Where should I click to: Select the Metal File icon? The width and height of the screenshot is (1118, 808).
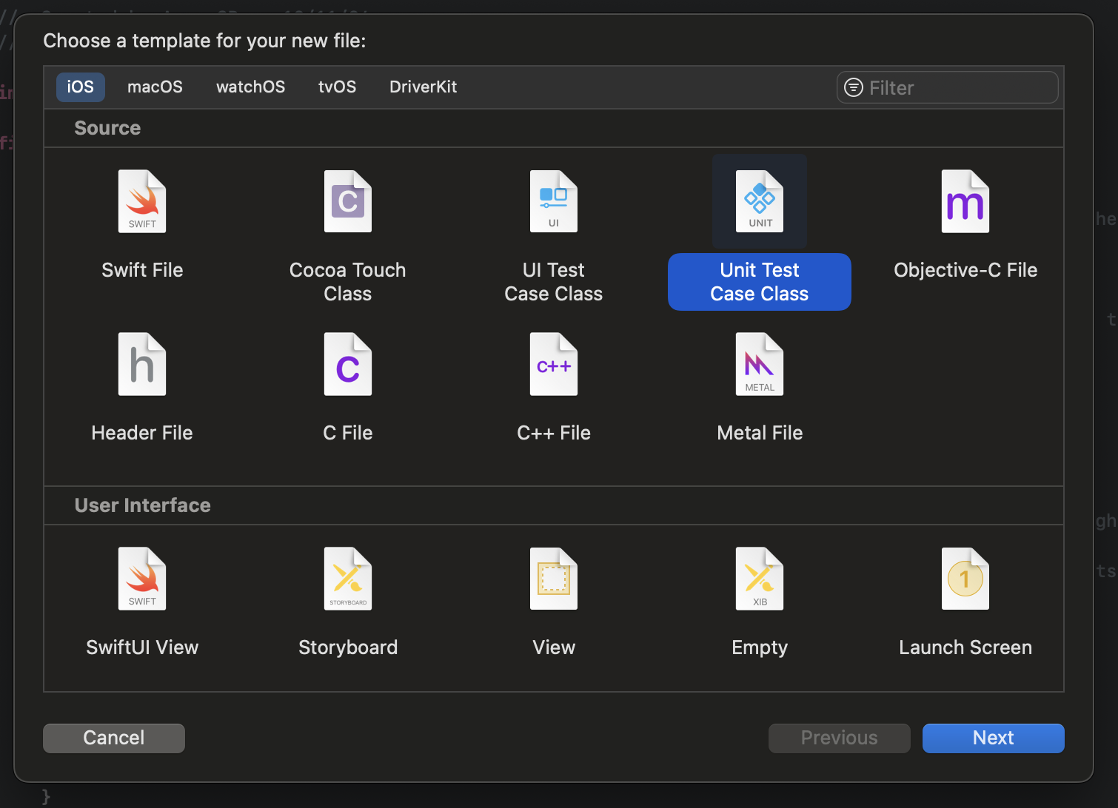click(760, 364)
